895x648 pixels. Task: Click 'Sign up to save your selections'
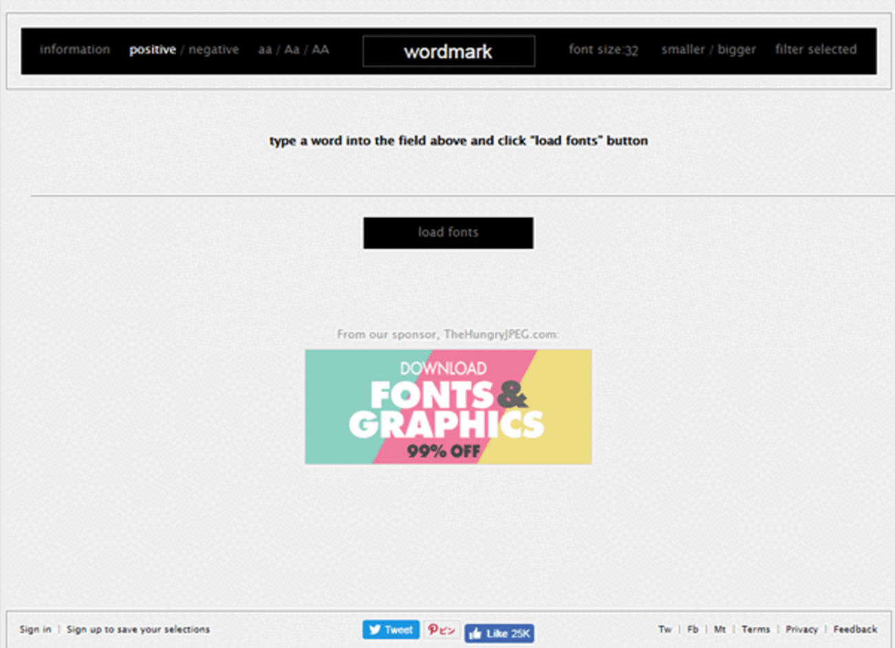138,629
